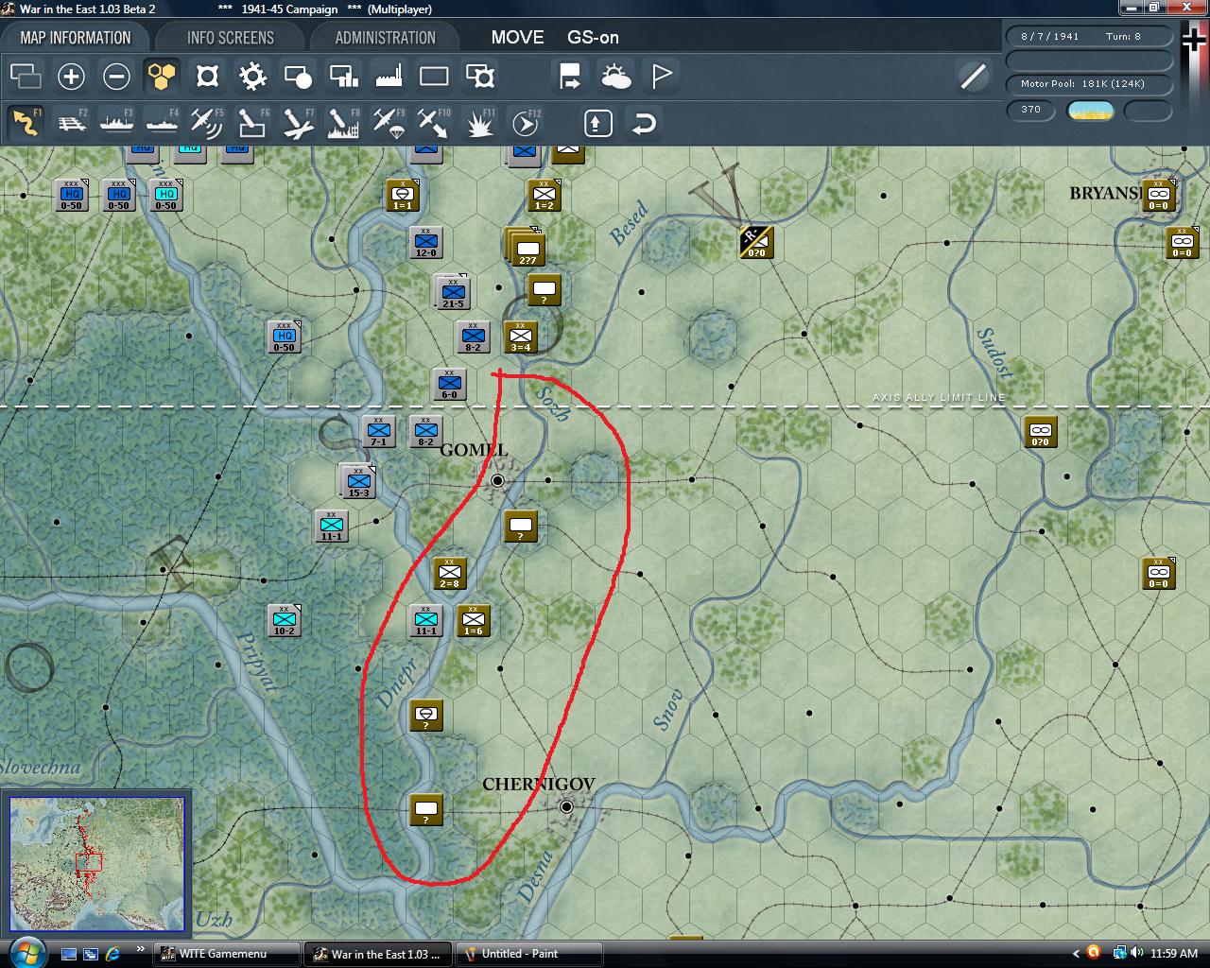Select the F3 naval transport mode icon
Viewport: 1210px width, 968px height.
116,123
